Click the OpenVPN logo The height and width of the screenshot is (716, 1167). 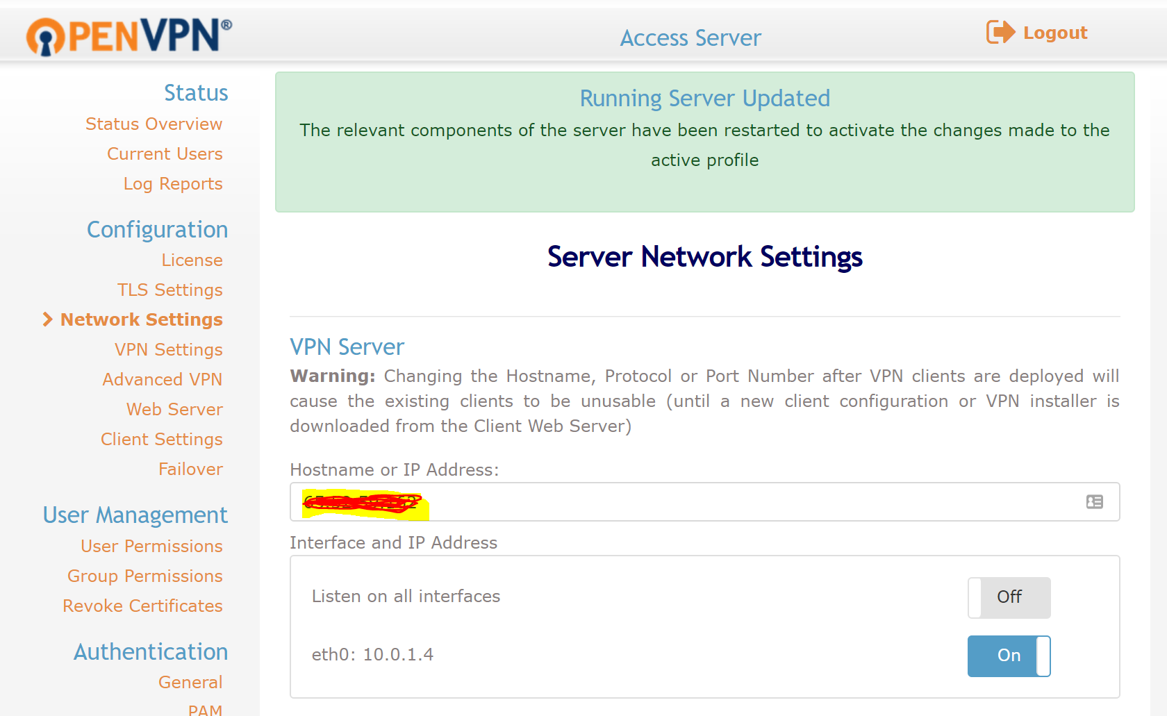coord(129,36)
